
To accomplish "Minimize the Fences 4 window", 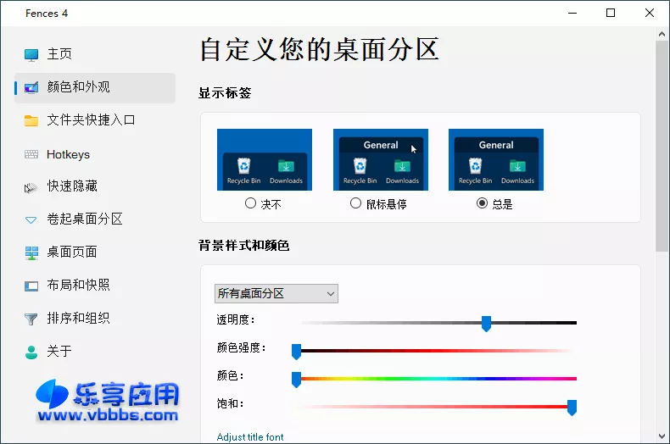I will [572, 14].
